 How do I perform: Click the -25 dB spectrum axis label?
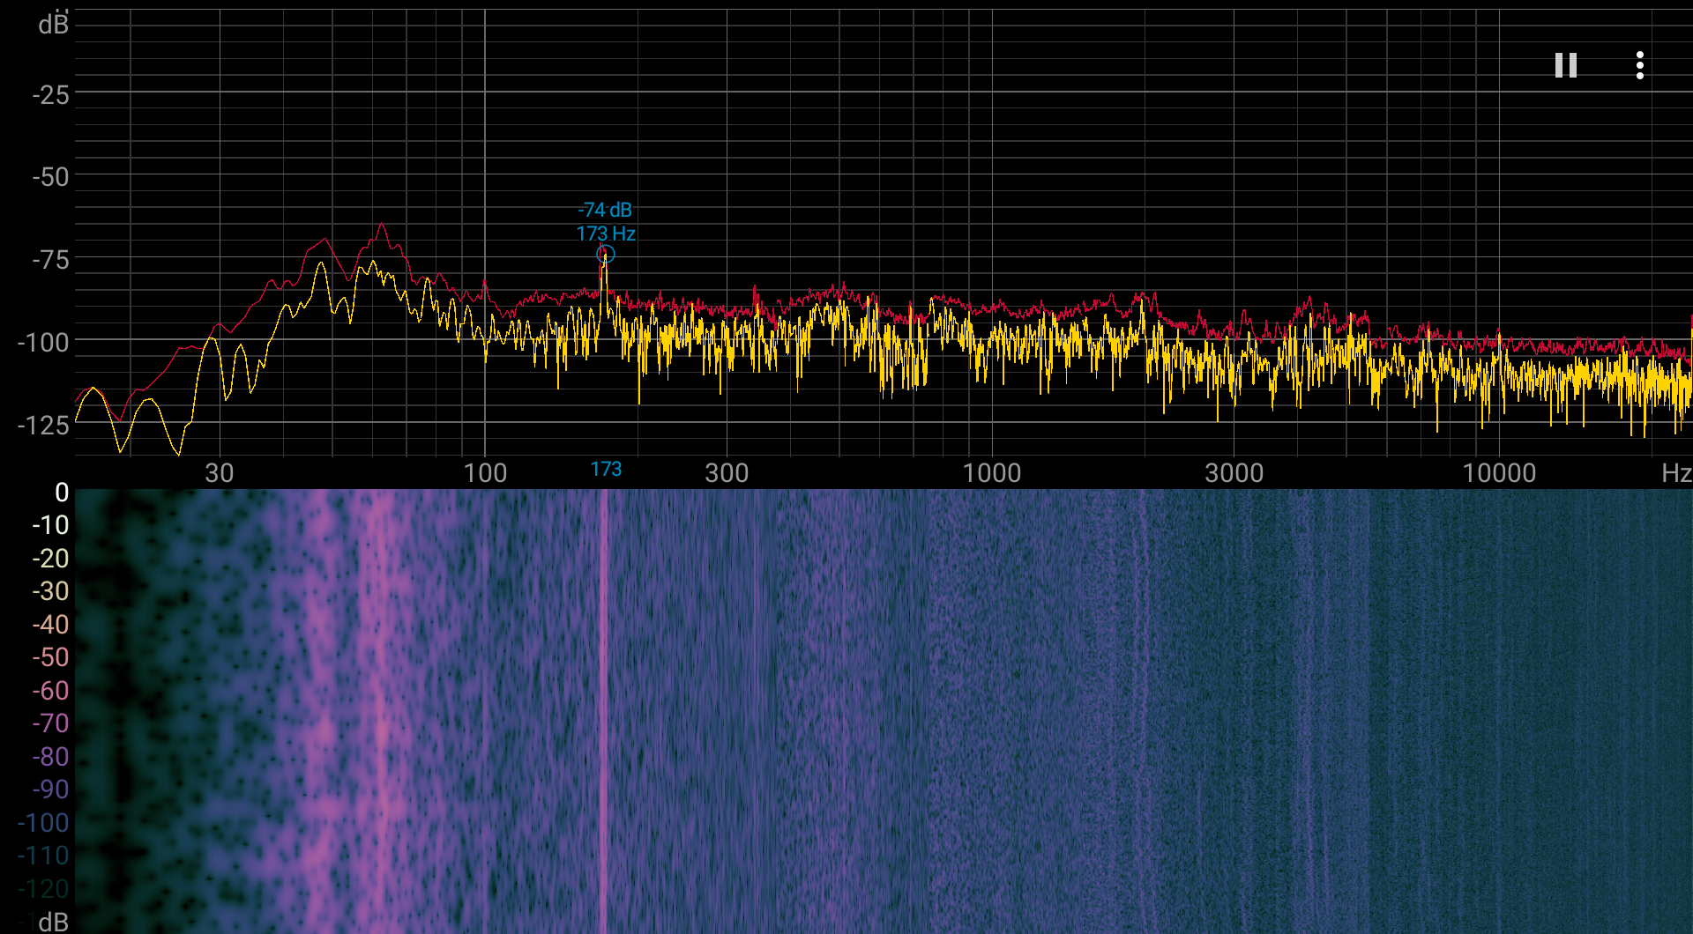pyautogui.click(x=50, y=94)
